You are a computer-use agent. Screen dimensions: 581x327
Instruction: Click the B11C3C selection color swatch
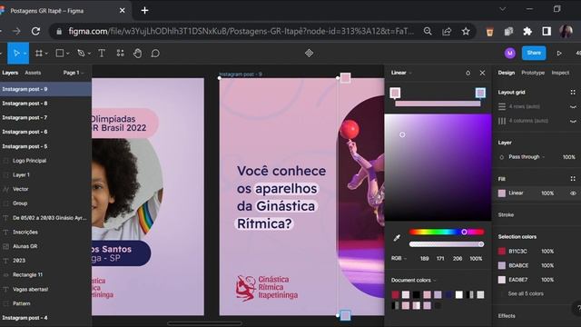[x=502, y=252]
